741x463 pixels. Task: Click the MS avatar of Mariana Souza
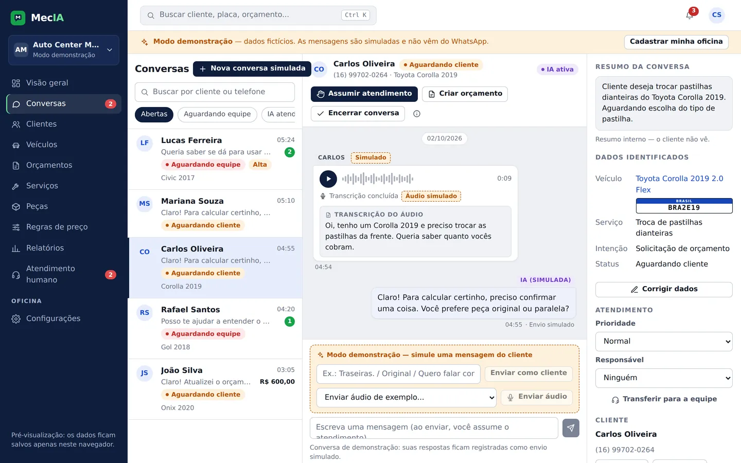[x=145, y=204]
